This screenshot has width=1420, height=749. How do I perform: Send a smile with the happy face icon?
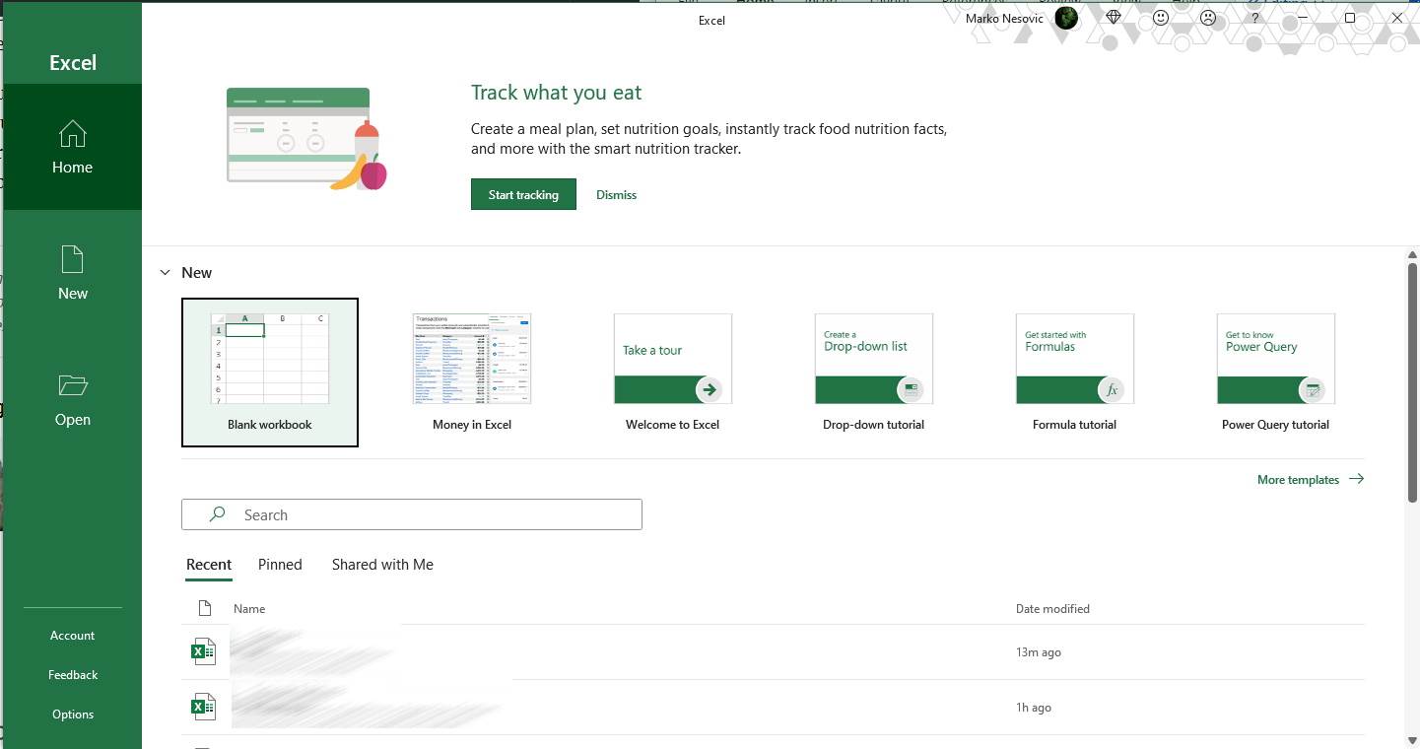click(x=1160, y=18)
